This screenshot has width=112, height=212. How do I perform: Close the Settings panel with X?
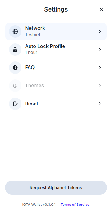click(x=101, y=9)
